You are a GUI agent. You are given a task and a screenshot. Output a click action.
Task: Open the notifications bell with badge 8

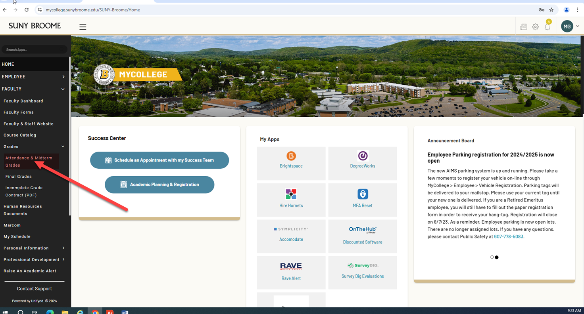tap(547, 27)
